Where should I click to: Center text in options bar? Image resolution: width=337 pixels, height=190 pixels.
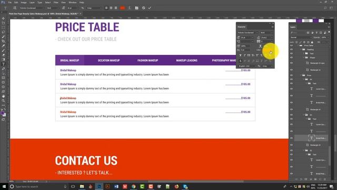tap(111, 8)
